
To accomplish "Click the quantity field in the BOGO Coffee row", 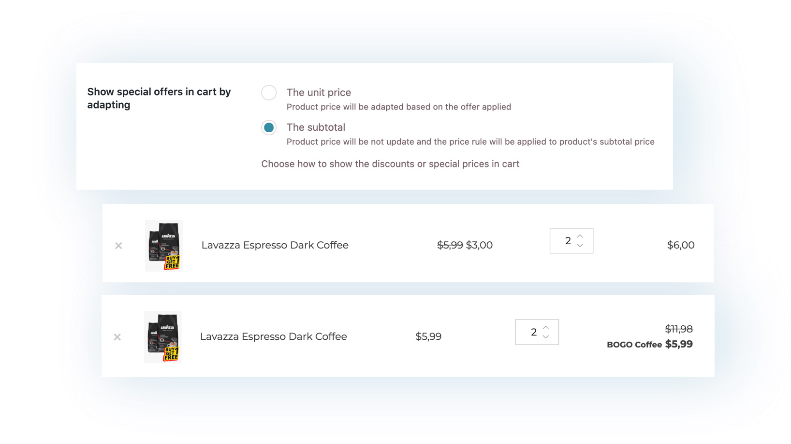I will pos(537,332).
